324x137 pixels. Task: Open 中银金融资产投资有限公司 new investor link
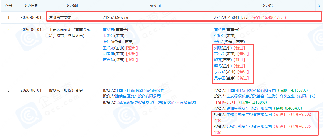(249, 115)
